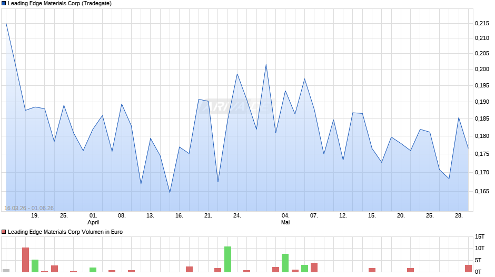Click the 'Leading Edge Materials Corp Volumen in Euro' label
495x277 pixels.
coord(65,232)
